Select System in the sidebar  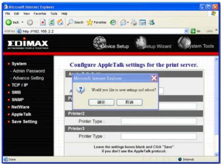[19, 64]
